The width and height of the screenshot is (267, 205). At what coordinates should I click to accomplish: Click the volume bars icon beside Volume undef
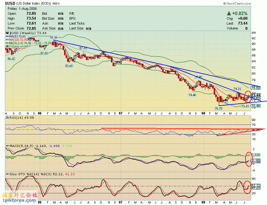pos(7,46)
